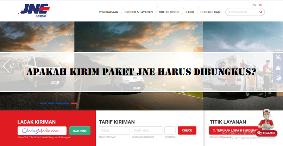Click the search magnifier icon
Screen dimensions: 283x146
tap(260, 12)
